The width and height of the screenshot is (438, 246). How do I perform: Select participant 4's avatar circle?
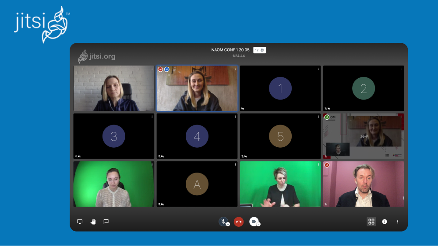click(197, 136)
